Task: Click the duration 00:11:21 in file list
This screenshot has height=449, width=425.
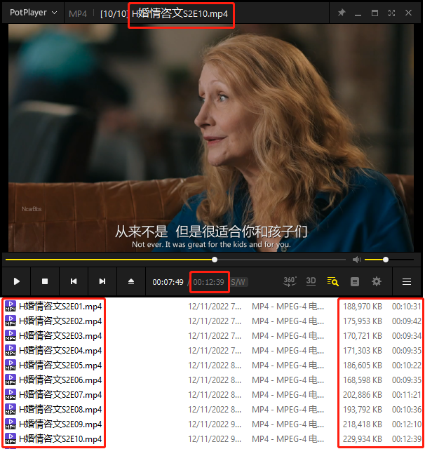Action: [x=407, y=395]
